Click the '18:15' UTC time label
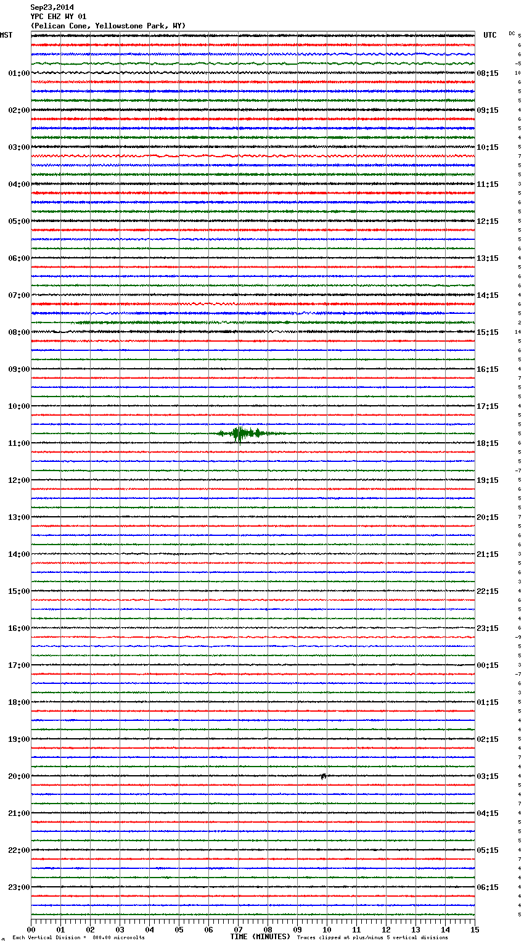Screen dimensions: 524x946 tap(488, 443)
